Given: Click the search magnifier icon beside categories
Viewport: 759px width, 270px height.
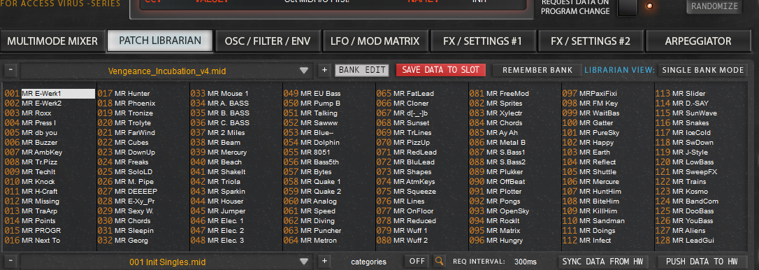Looking at the screenshot, I should point(439,262).
